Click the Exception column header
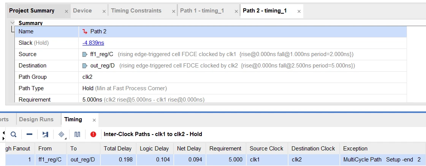 tap(355, 149)
